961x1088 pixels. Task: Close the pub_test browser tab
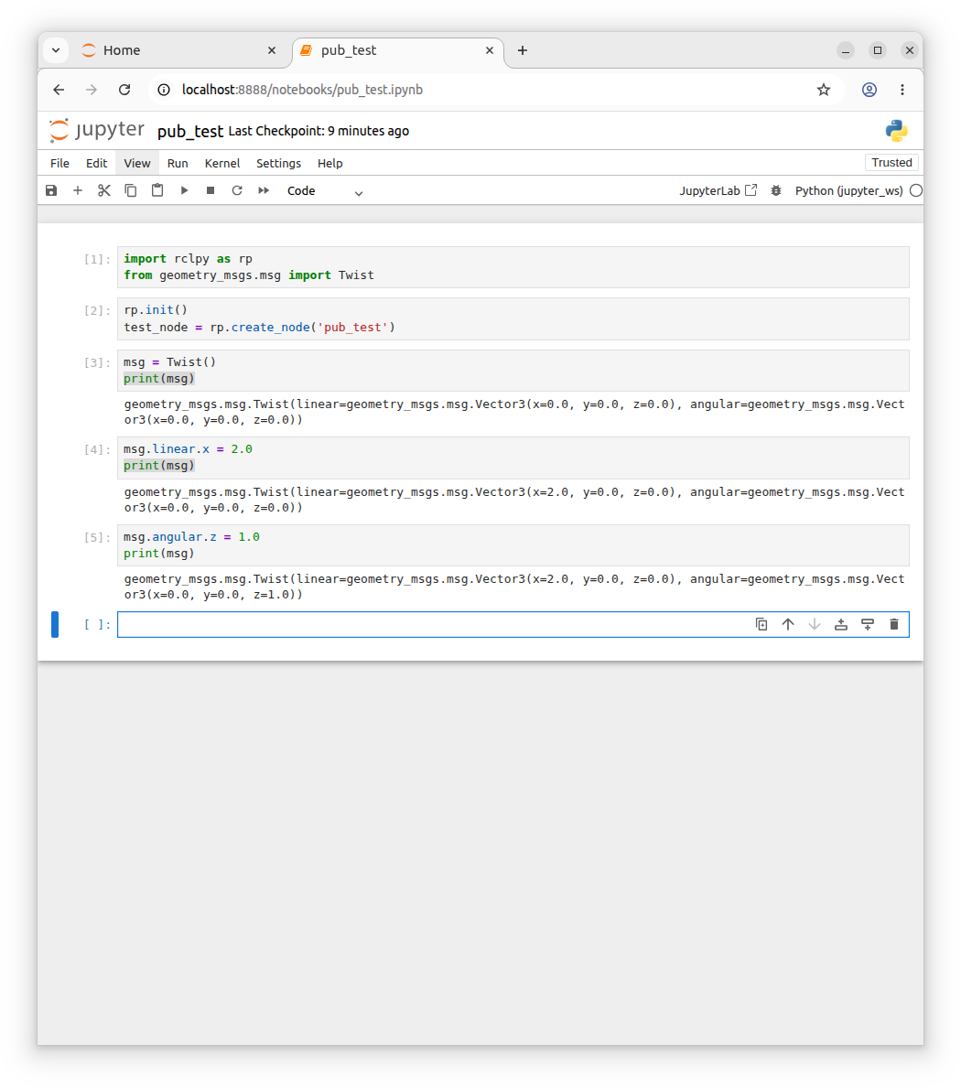click(489, 50)
